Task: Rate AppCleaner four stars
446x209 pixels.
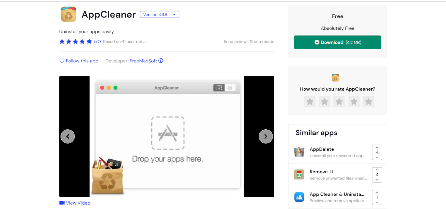Action: coord(354,102)
